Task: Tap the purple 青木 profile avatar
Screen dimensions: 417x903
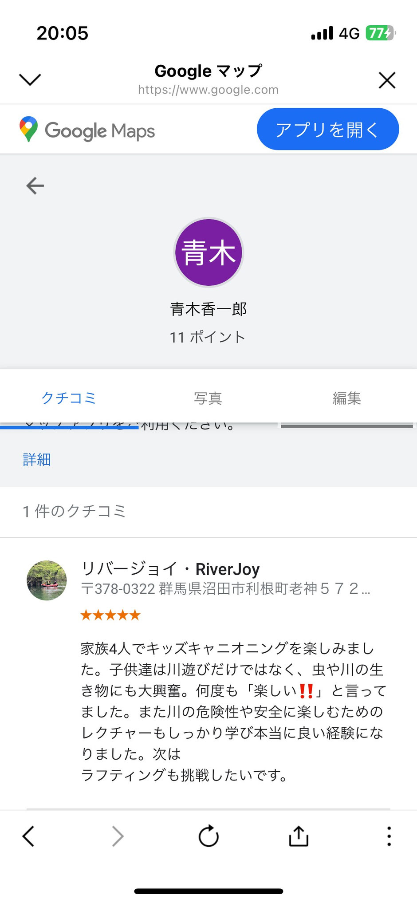Action: tap(208, 252)
